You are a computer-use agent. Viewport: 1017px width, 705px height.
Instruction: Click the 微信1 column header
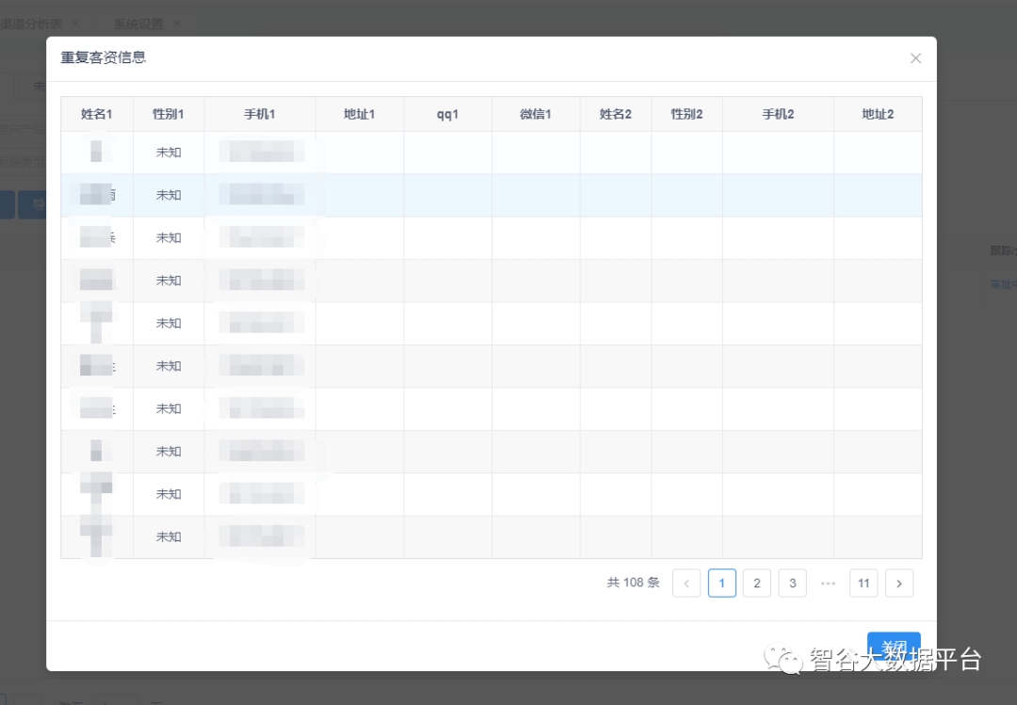click(536, 114)
